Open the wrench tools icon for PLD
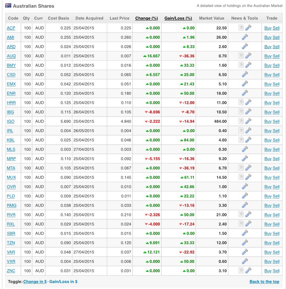 [245, 196]
